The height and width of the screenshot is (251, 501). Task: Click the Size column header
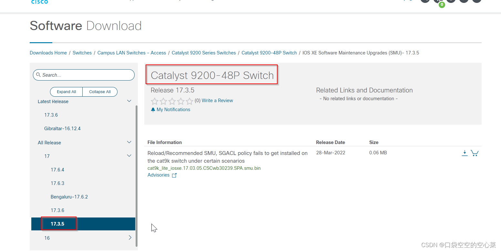374,142
